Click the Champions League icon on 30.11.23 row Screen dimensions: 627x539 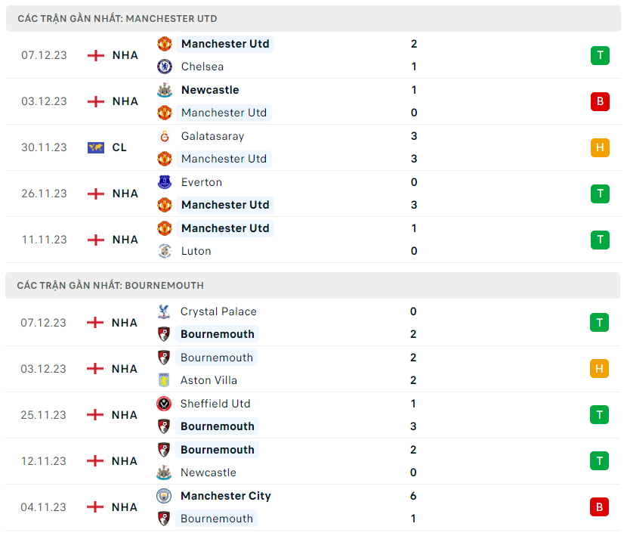coord(95,147)
